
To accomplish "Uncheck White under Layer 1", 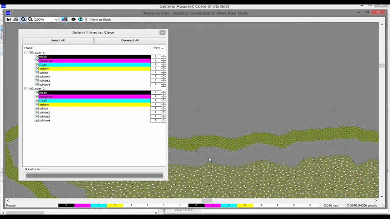I will (37, 73).
